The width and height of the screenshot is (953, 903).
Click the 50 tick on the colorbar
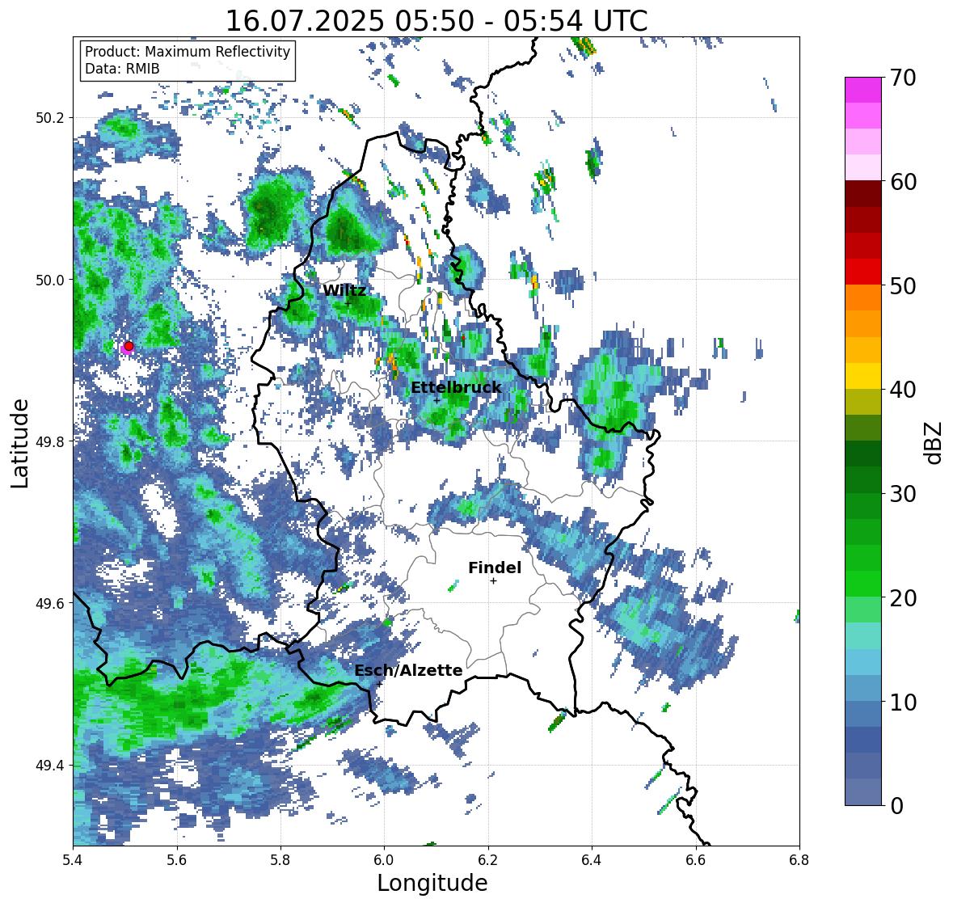tap(902, 285)
